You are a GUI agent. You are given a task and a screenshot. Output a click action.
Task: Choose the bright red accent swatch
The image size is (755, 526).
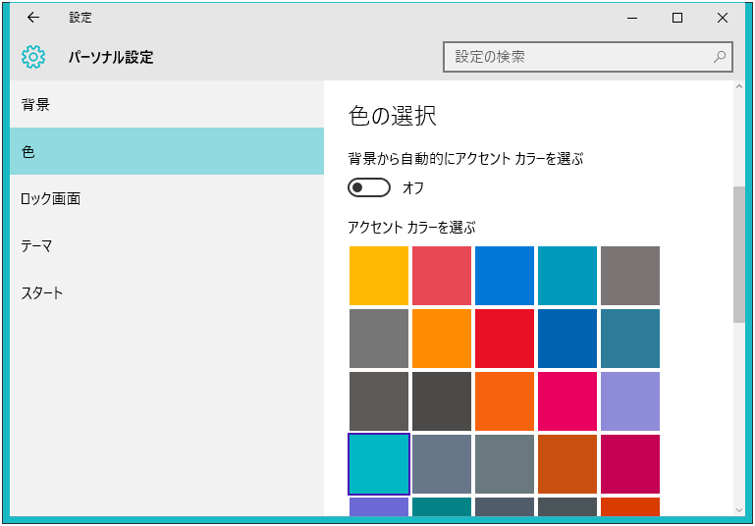[x=505, y=339]
